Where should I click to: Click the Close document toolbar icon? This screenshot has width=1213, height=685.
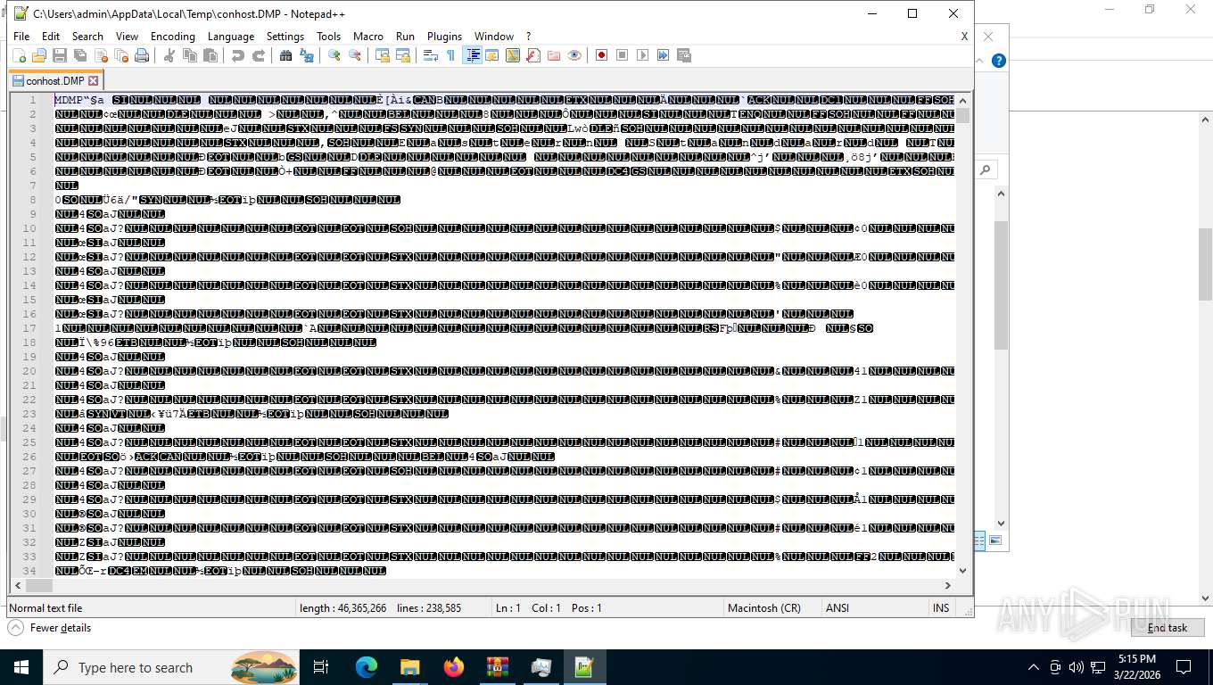pyautogui.click(x=101, y=55)
